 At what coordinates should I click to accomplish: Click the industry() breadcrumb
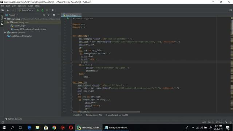tap(78, 115)
